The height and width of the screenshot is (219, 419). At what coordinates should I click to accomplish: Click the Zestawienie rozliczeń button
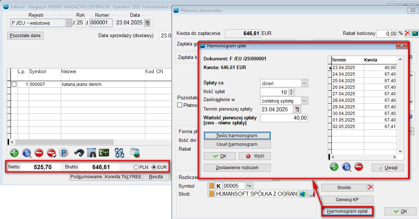point(237,168)
